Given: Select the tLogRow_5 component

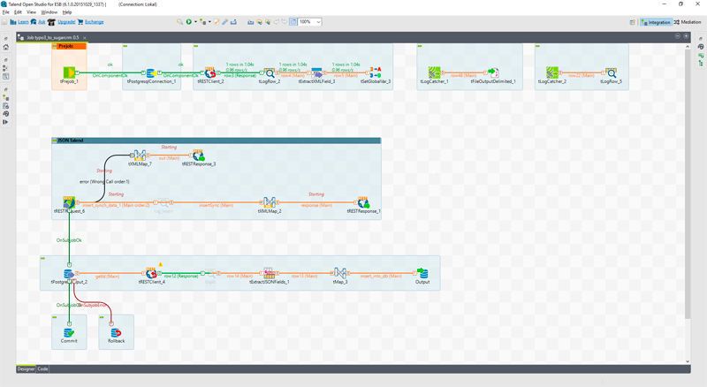Looking at the screenshot, I should click(611, 72).
